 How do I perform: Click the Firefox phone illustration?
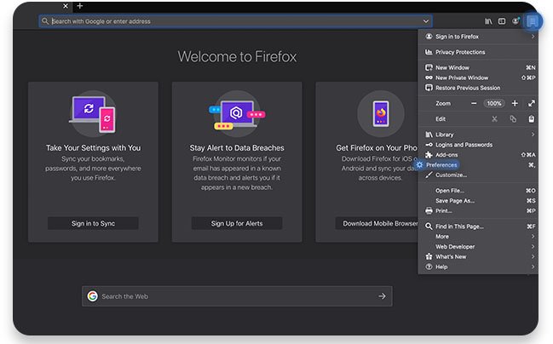[x=381, y=113]
